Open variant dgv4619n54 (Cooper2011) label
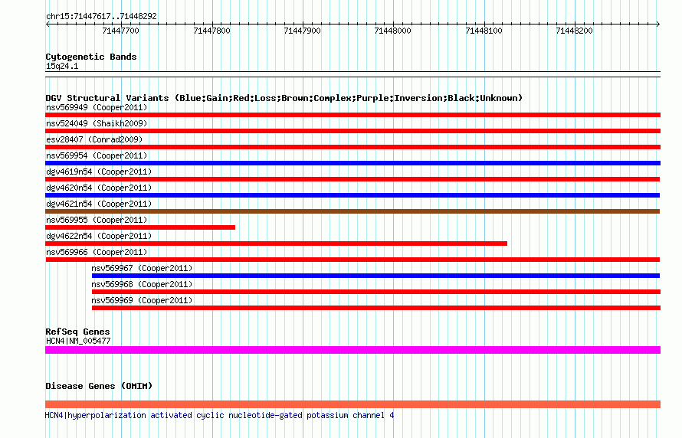The width and height of the screenshot is (682, 438). click(99, 172)
